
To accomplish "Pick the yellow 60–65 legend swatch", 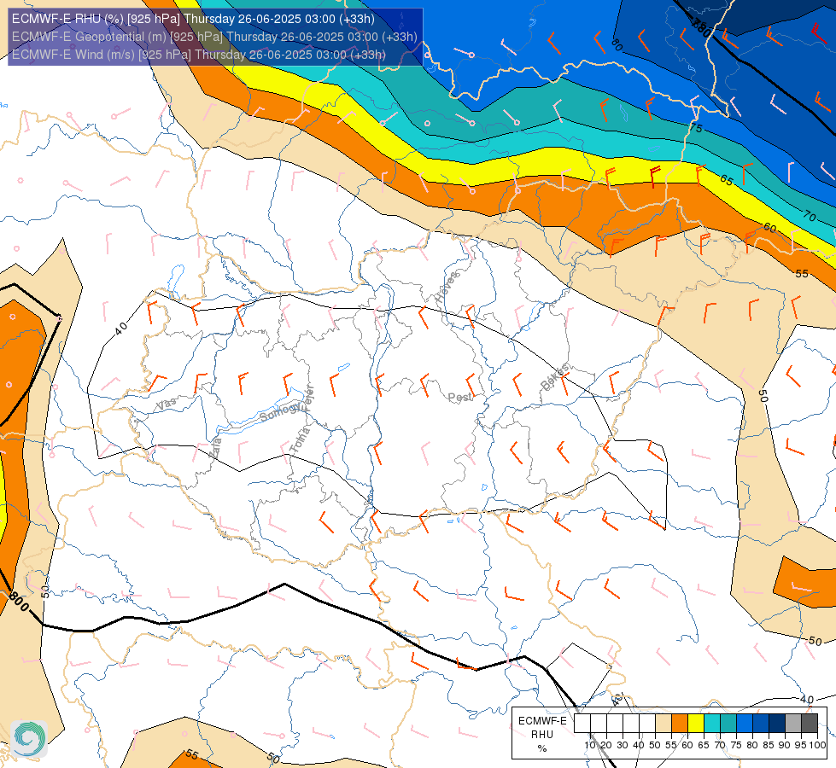I will click(696, 723).
